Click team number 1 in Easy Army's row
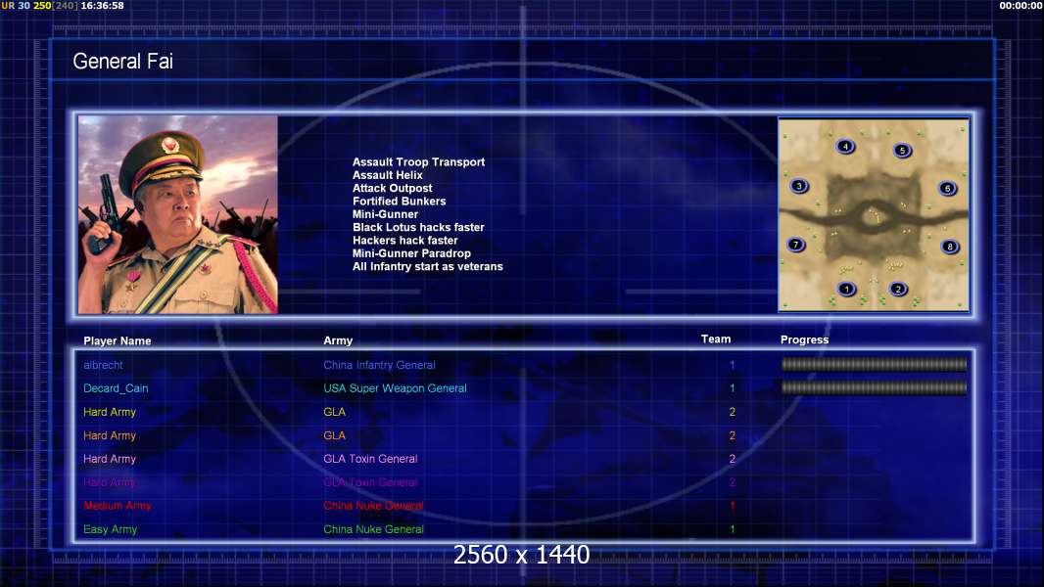Image resolution: width=1044 pixels, height=587 pixels. point(732,530)
